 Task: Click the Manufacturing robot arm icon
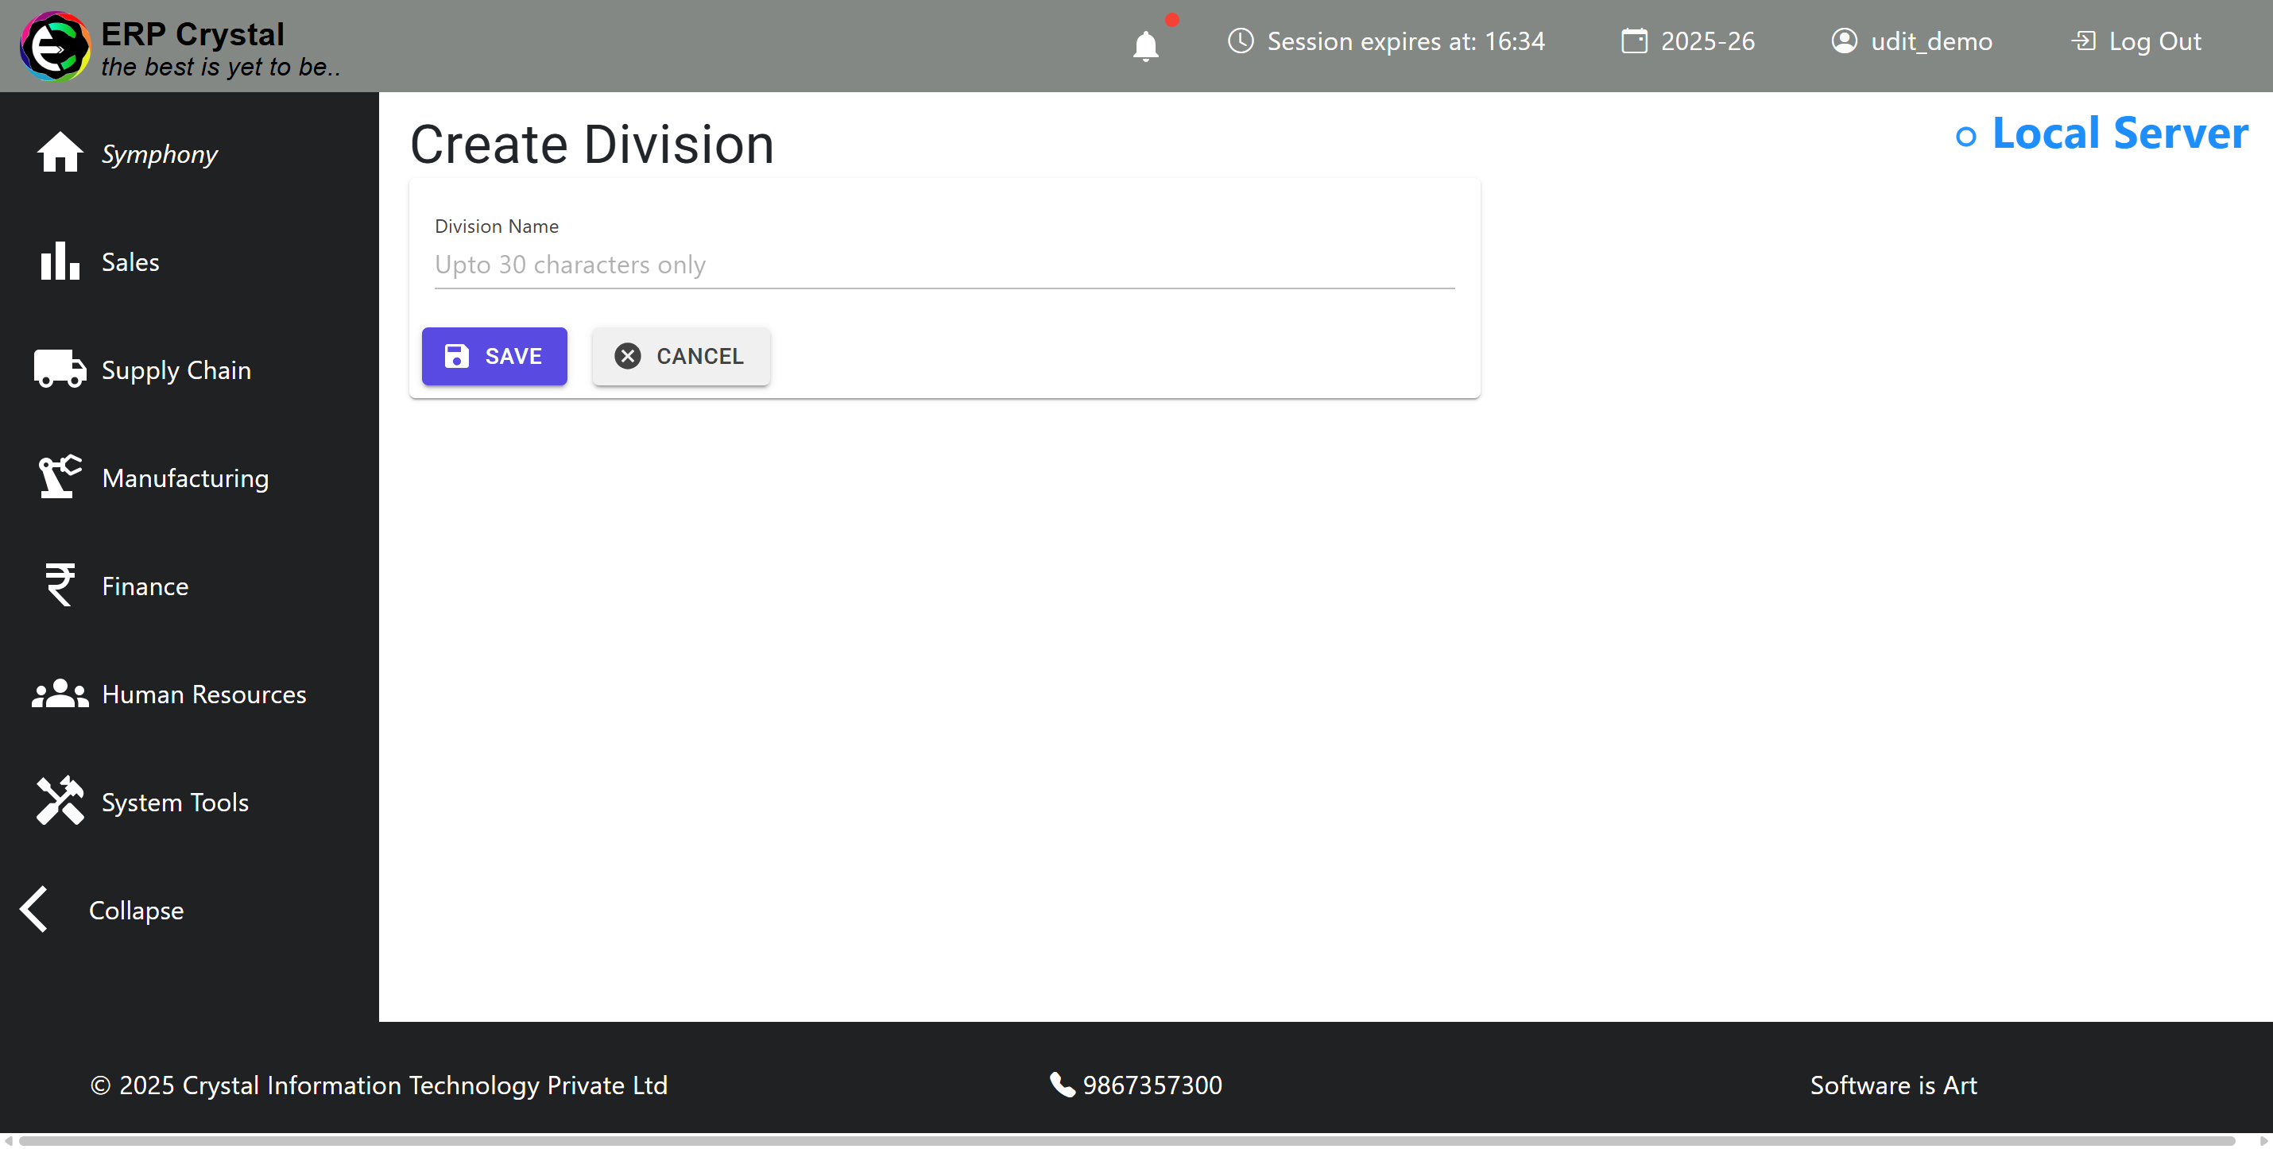click(59, 477)
